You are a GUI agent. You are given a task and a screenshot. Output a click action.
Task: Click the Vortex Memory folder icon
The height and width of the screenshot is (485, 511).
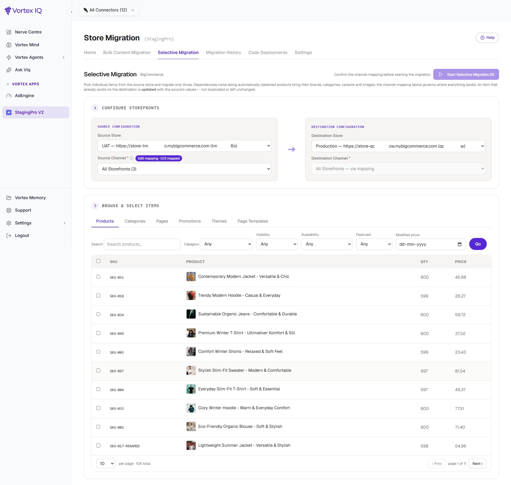point(9,198)
